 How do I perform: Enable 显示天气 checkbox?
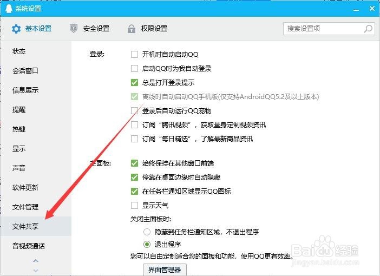pos(134,206)
